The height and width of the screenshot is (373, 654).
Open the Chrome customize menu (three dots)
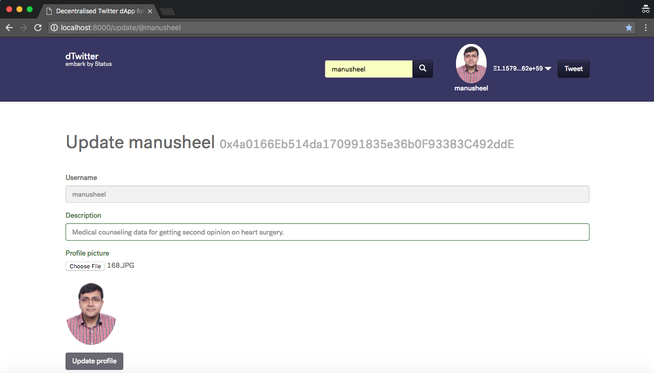tap(645, 27)
